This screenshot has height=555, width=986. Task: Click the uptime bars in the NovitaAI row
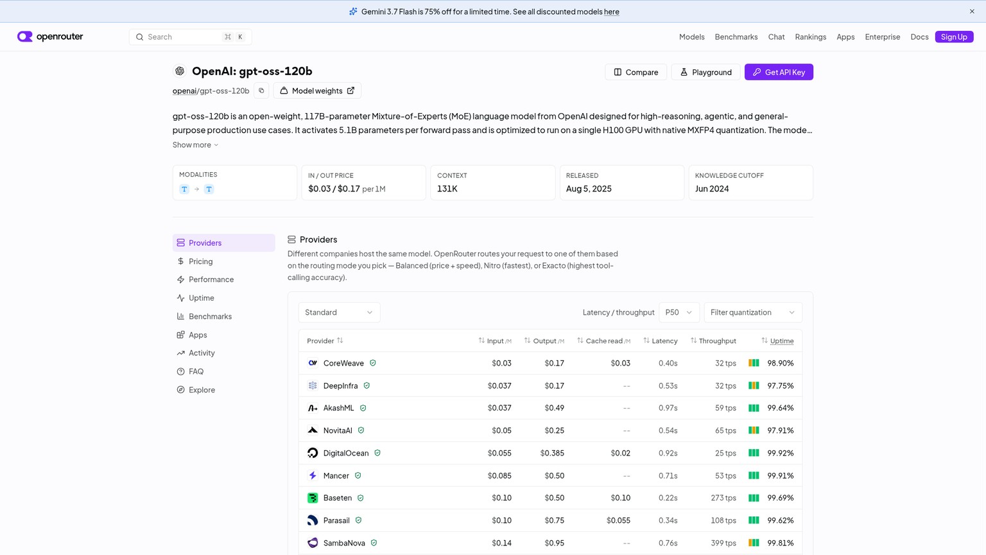[754, 430]
